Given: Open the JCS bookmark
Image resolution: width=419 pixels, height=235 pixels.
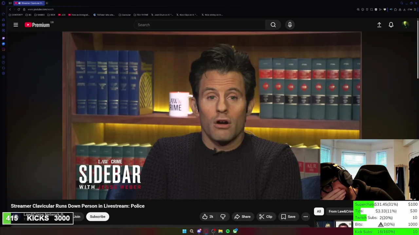Looking at the screenshot, I should click(x=62, y=15).
